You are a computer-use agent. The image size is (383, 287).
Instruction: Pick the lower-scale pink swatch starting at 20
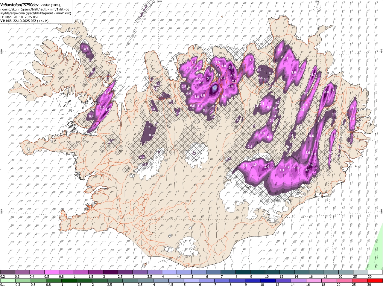[344, 280]
